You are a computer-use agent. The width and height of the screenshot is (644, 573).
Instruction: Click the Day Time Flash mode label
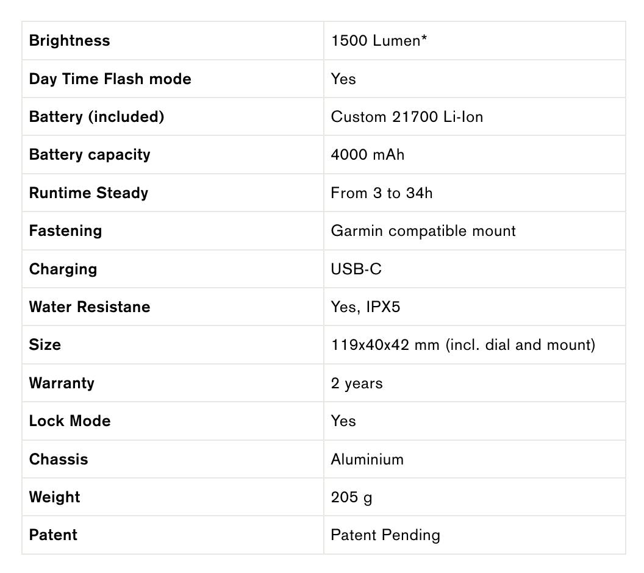click(x=110, y=79)
